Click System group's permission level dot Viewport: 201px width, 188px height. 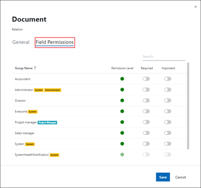122,144
